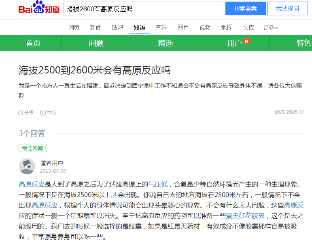Switch to the 新闻 news tab

(96, 27)
